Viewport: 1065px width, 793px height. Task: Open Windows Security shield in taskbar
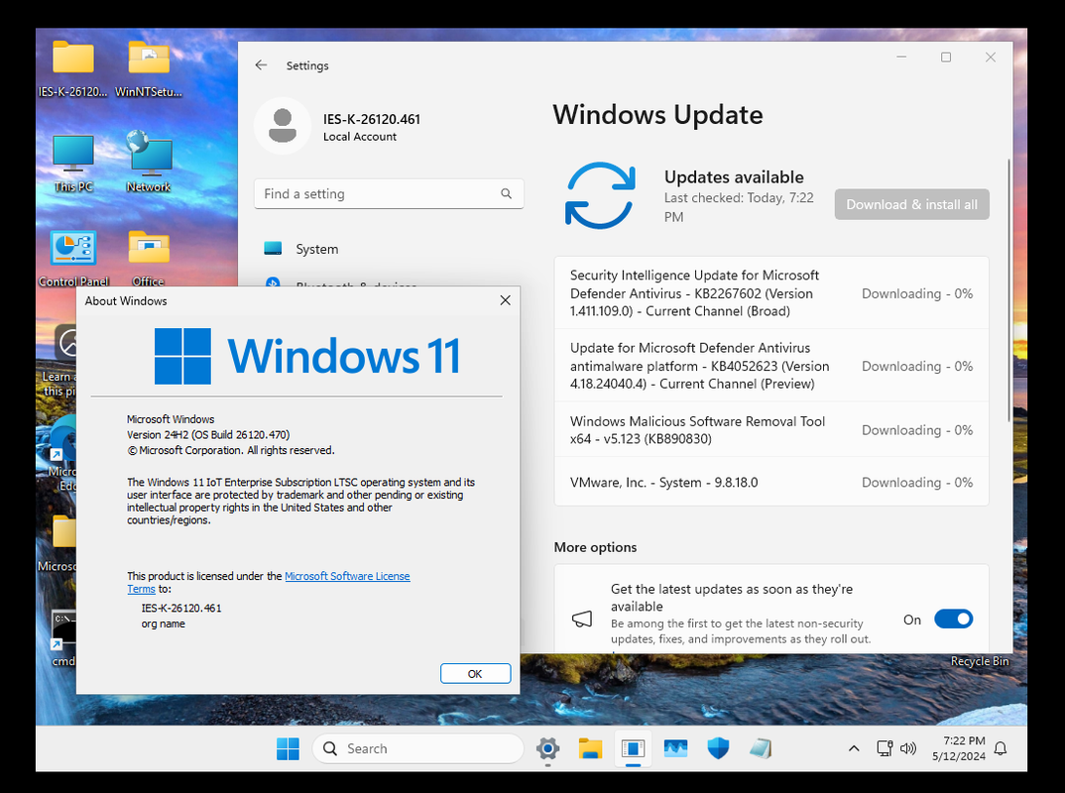click(x=718, y=748)
